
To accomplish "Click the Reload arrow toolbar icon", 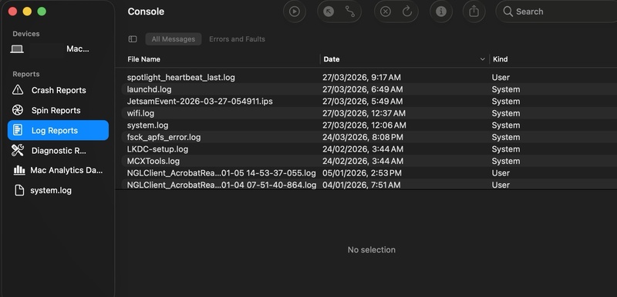I will (x=407, y=12).
